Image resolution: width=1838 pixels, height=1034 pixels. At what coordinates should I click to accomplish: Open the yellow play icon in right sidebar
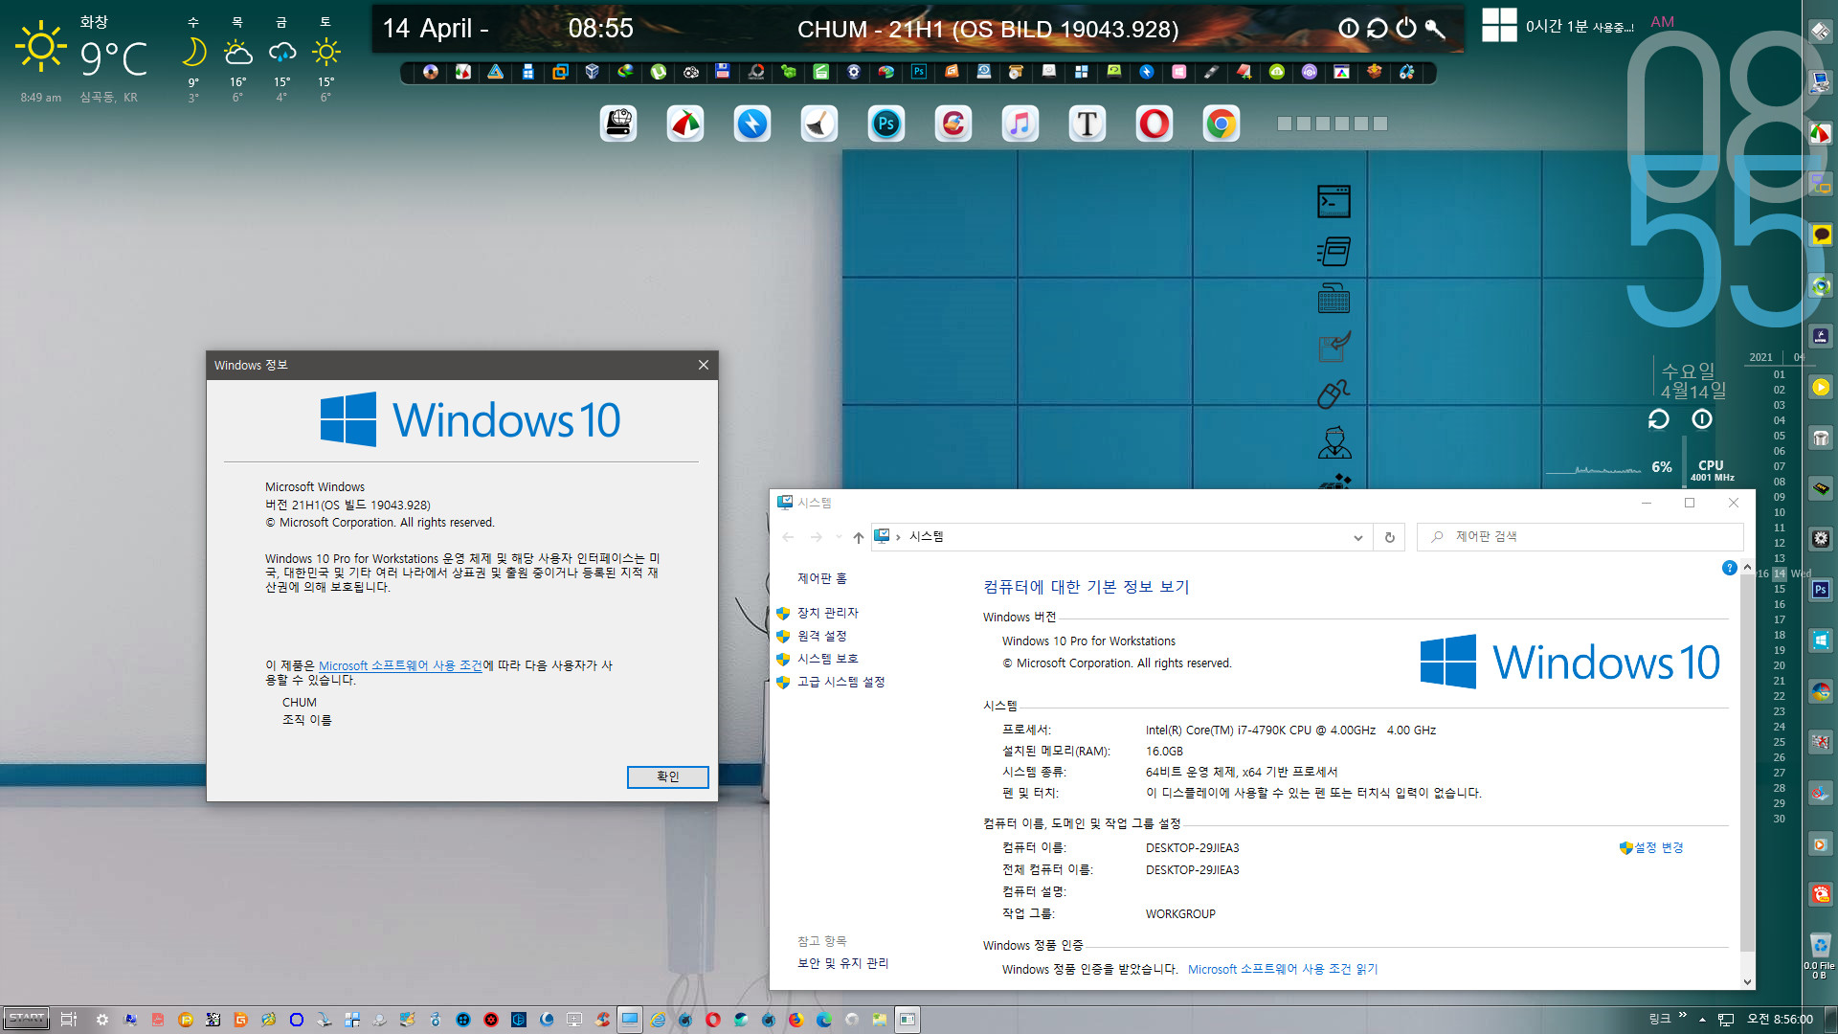coord(1821,388)
